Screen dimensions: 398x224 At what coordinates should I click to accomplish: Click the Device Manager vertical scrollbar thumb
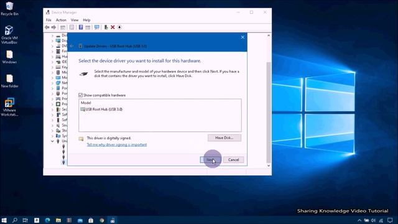coord(269,112)
